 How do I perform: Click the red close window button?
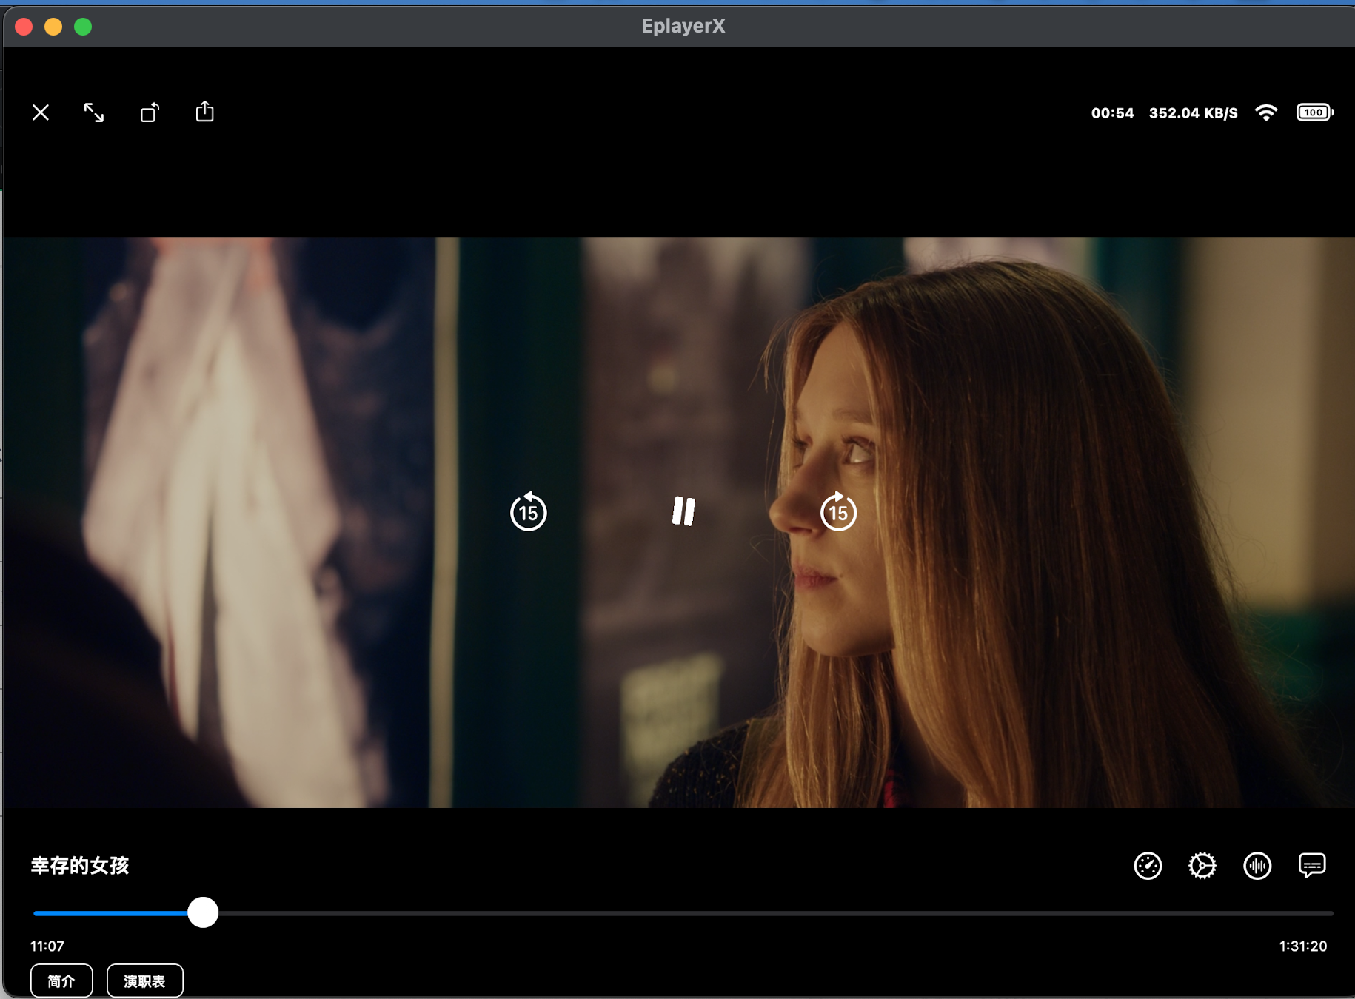pos(24,27)
